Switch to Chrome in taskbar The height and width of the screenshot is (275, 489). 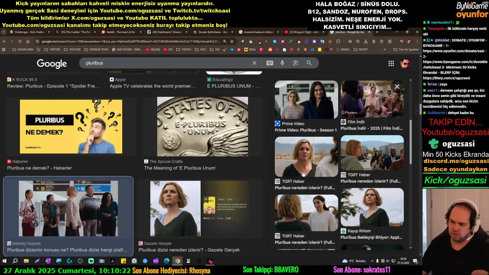pos(178,261)
